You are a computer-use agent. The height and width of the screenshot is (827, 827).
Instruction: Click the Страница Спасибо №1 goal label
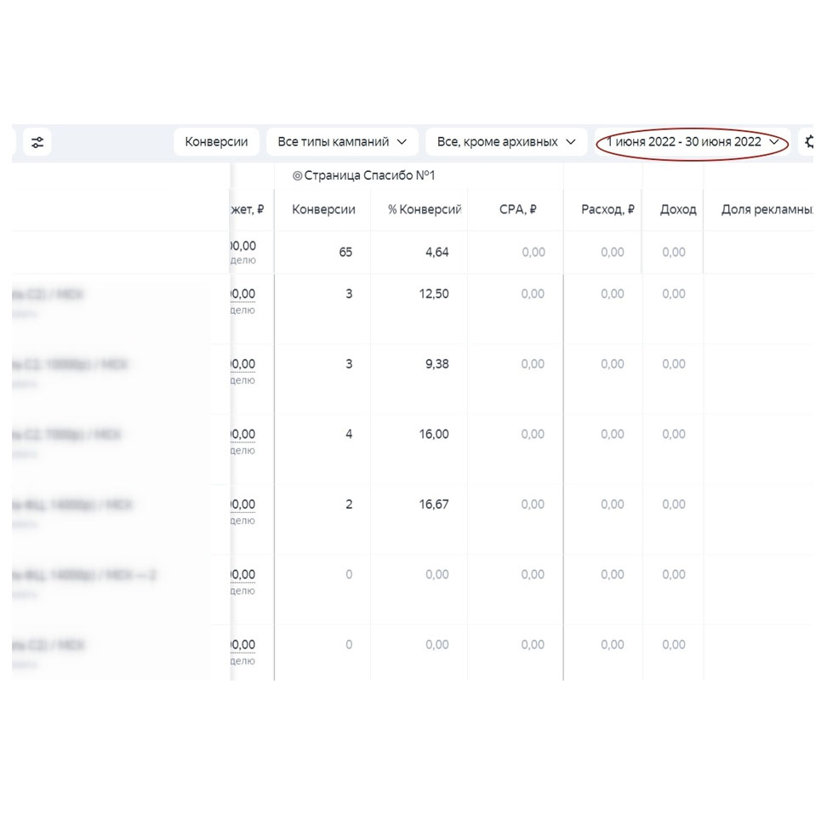coord(369,175)
